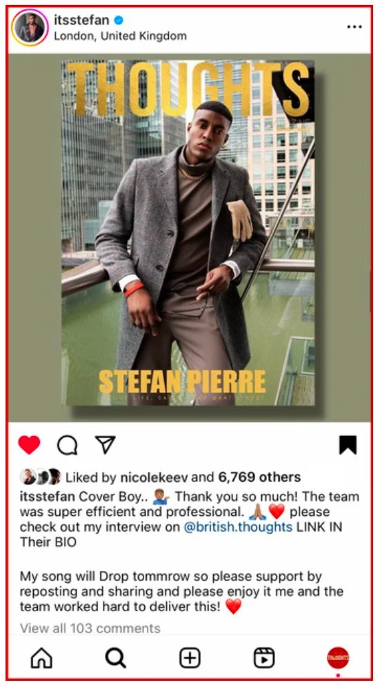Image resolution: width=380 pixels, height=687 pixels.
Task: Open comments with the speech bubble icon
Action: tap(68, 446)
